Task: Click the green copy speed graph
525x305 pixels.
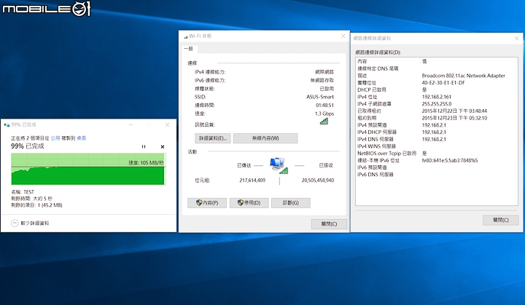Action: (x=87, y=169)
